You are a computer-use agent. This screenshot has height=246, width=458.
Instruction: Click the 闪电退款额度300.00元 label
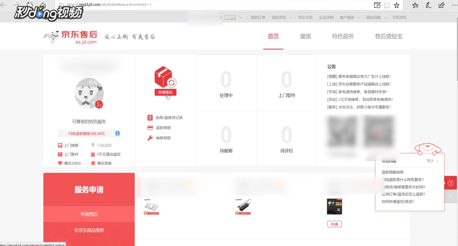coord(86,134)
